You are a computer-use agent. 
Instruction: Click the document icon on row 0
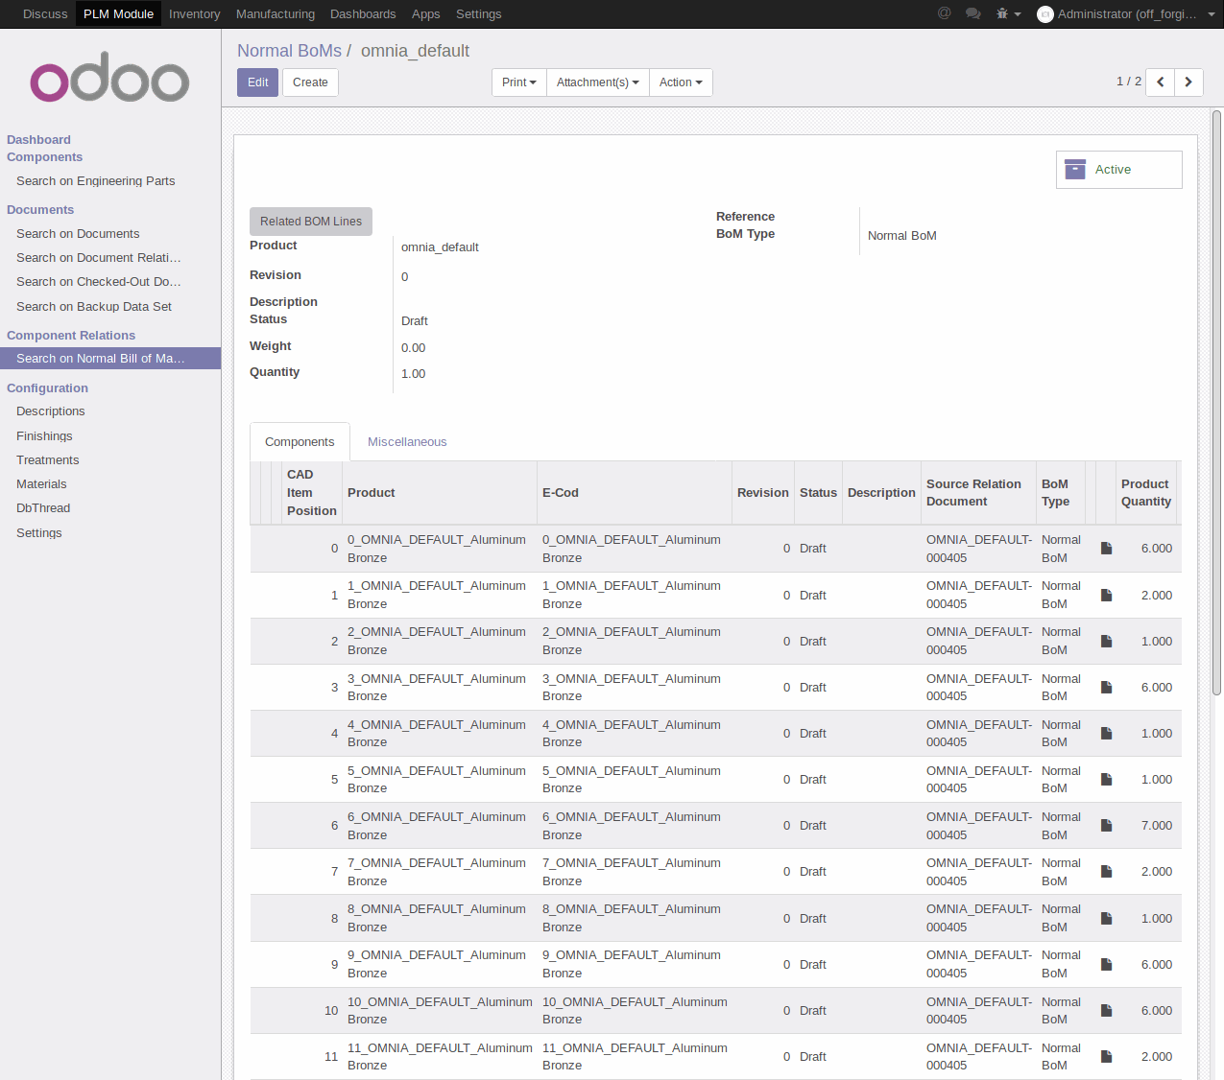[1105, 548]
